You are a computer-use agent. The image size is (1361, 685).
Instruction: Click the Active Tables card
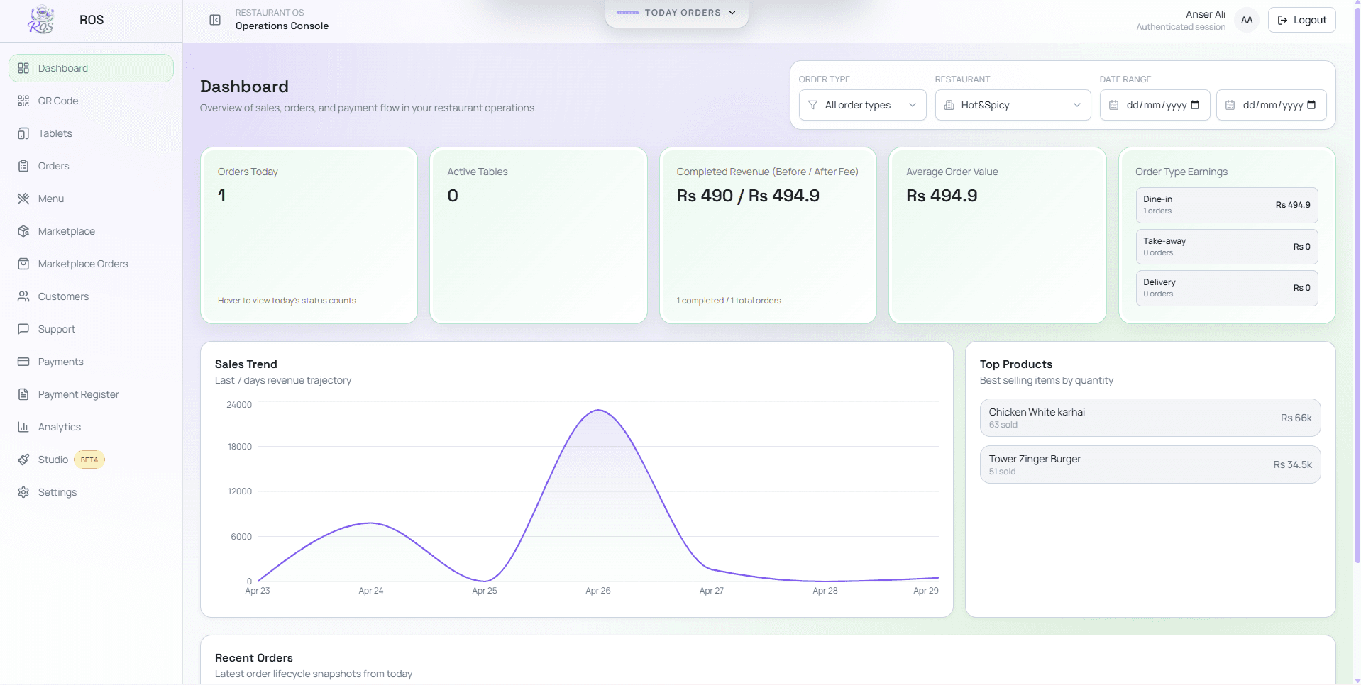point(538,235)
